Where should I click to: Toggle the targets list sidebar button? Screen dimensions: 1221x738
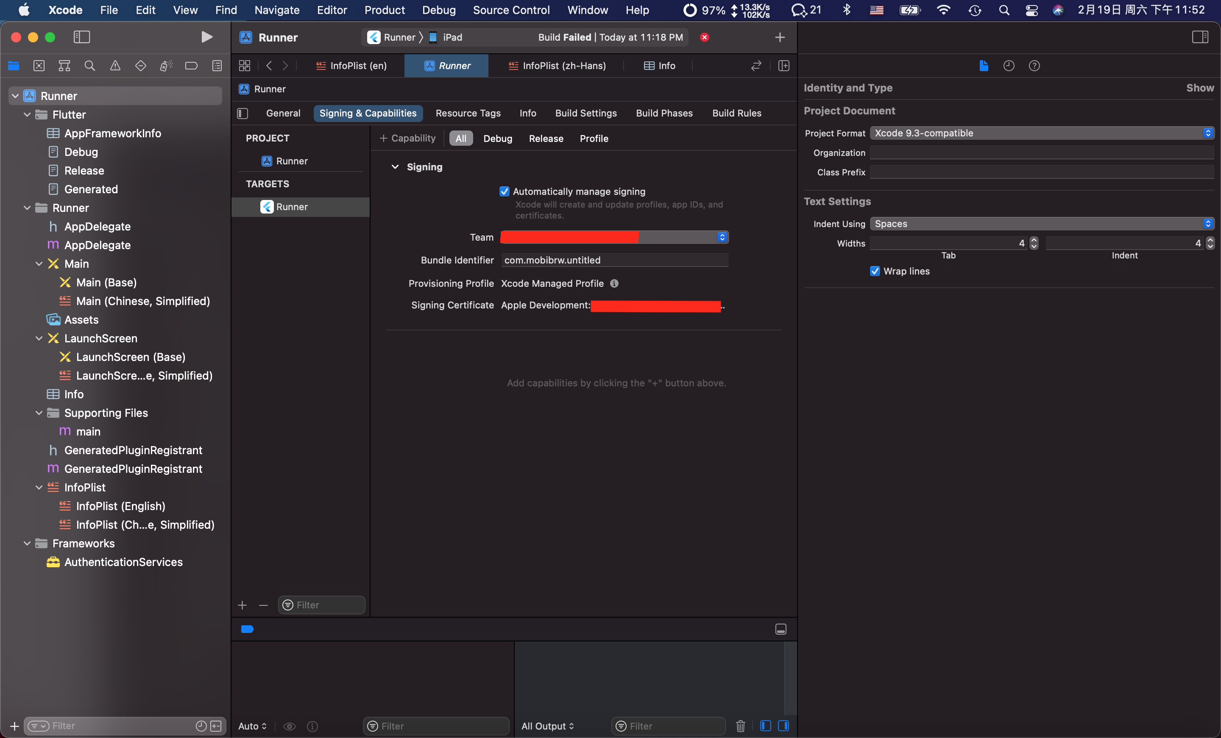click(x=243, y=114)
